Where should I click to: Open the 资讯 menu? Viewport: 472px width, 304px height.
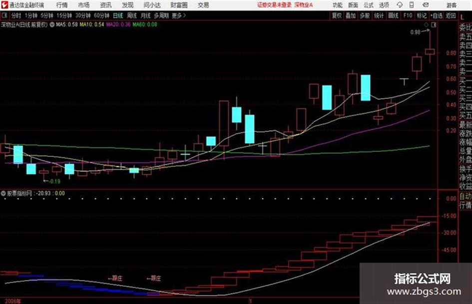[106, 5]
